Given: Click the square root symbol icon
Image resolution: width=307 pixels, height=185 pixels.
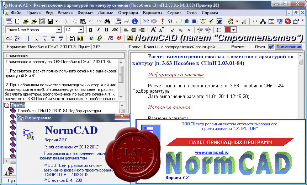Looking at the screenshot, I should coord(28,38).
